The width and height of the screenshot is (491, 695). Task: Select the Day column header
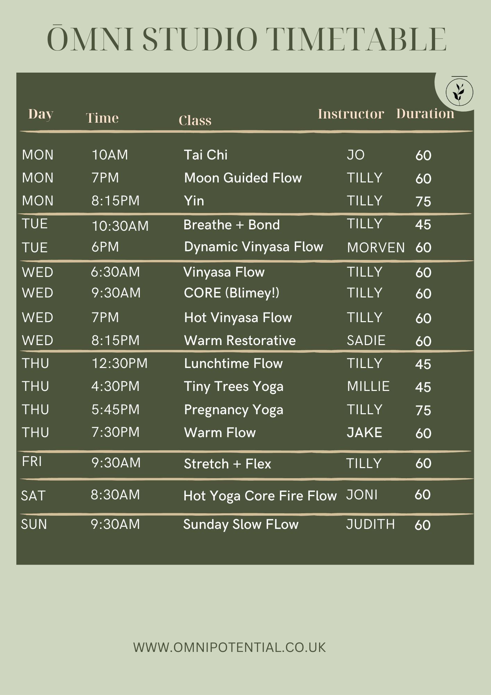pyautogui.click(x=41, y=114)
